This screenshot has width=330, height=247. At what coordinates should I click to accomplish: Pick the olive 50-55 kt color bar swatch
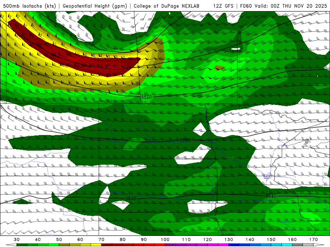[64, 245]
